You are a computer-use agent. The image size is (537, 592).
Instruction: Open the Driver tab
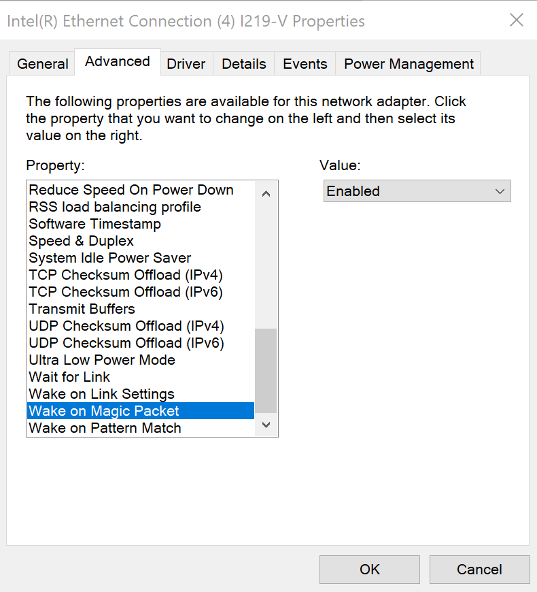[x=186, y=63]
